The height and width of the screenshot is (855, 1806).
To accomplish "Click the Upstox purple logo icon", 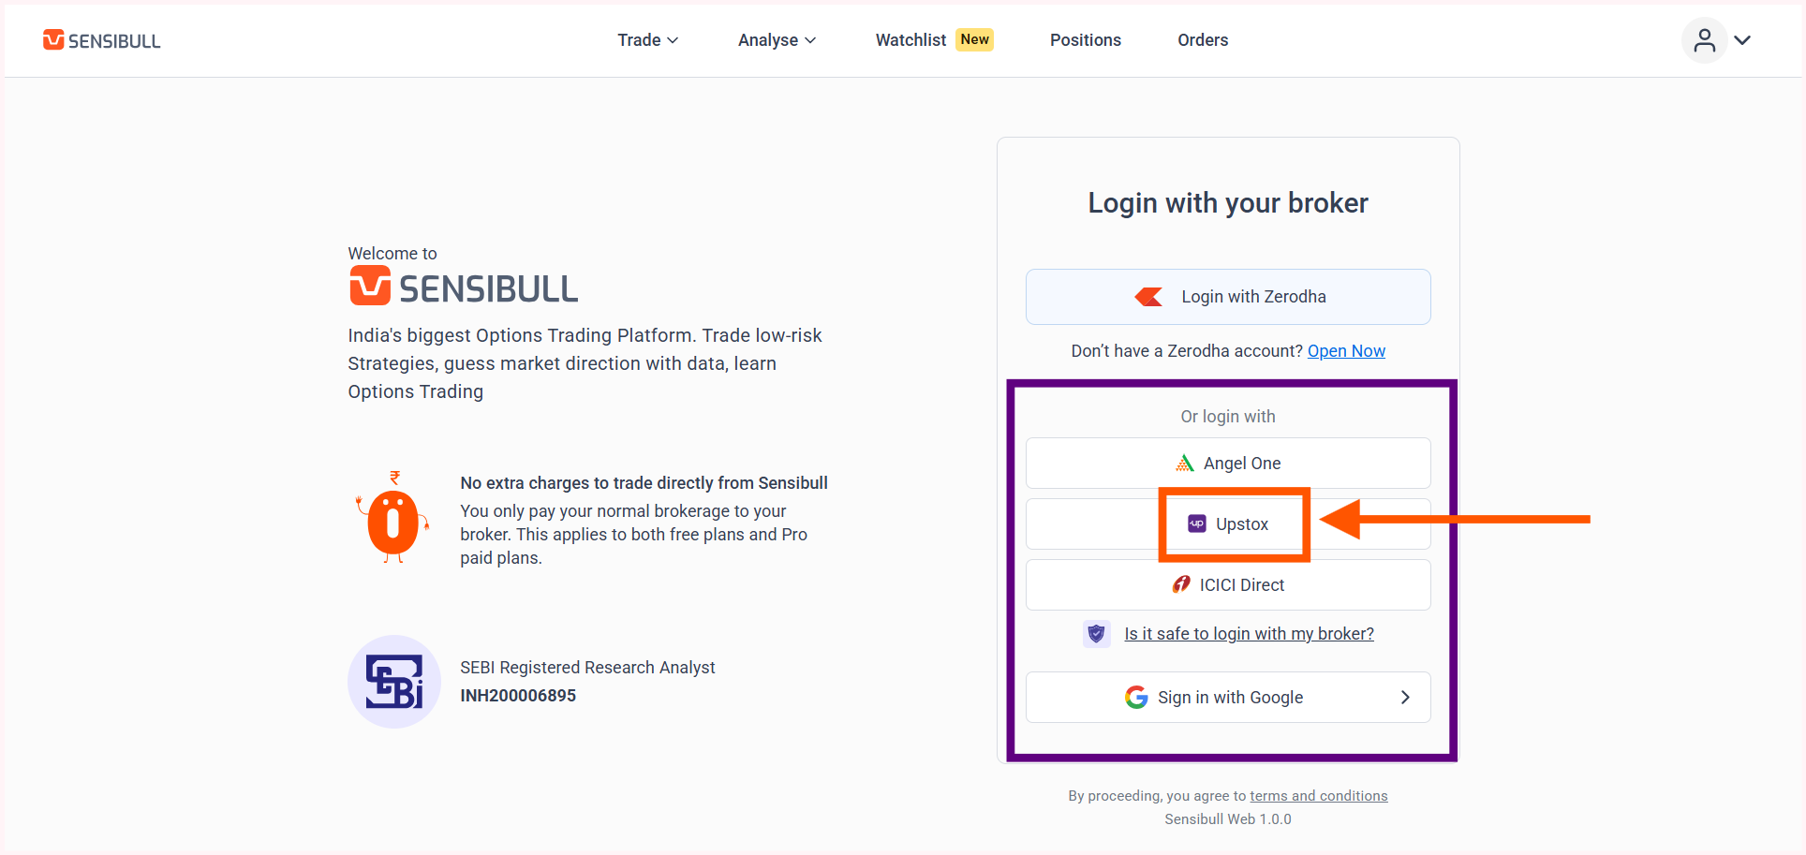I will (x=1197, y=524).
